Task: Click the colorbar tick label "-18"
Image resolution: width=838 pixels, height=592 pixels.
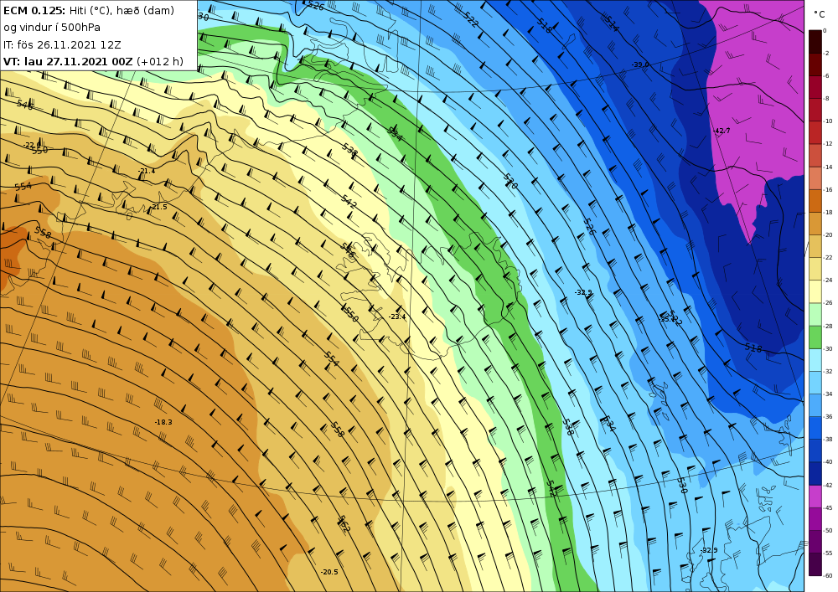Action: 829,213
